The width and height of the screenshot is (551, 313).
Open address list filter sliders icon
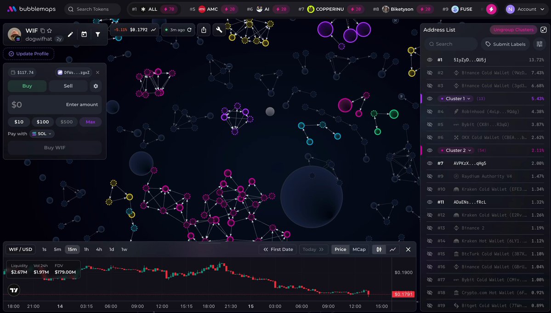pos(540,44)
